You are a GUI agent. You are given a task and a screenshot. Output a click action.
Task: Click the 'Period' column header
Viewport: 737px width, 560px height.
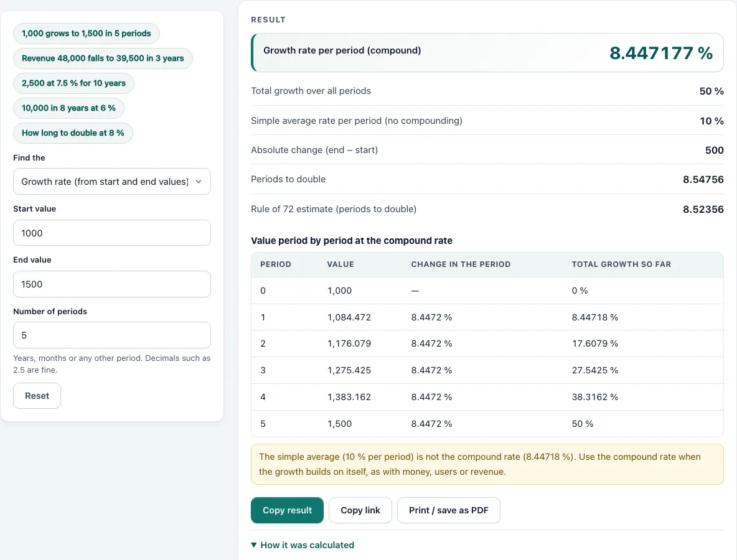click(x=276, y=264)
